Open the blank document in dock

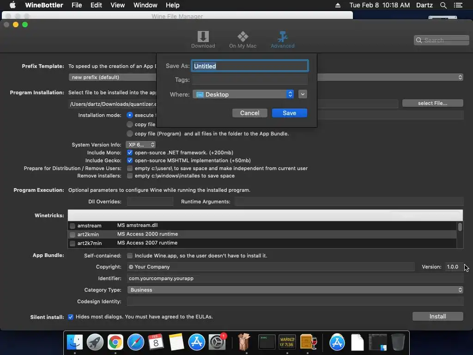coord(358,342)
